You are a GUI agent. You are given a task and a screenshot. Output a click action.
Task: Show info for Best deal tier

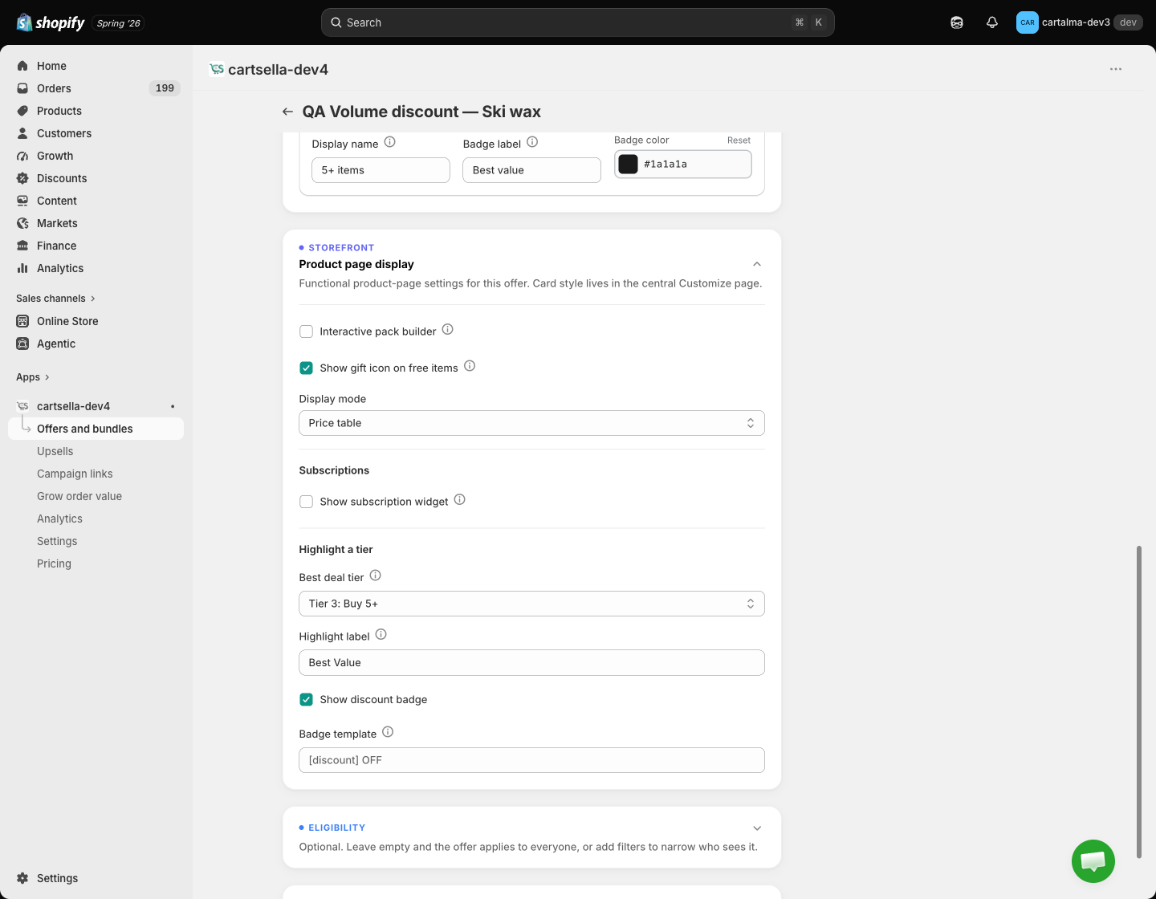click(x=375, y=576)
